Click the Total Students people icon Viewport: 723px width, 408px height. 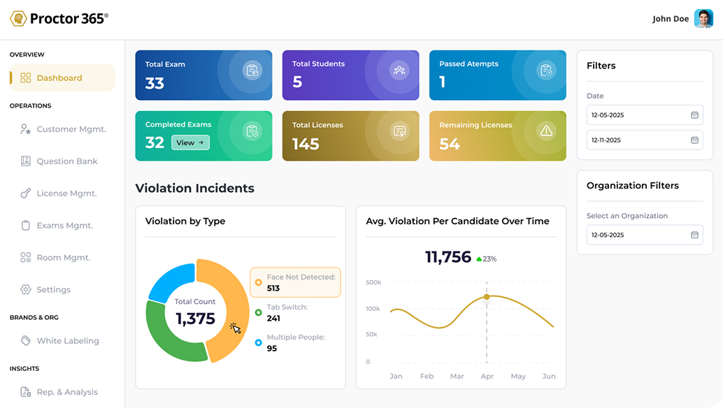[x=399, y=71]
